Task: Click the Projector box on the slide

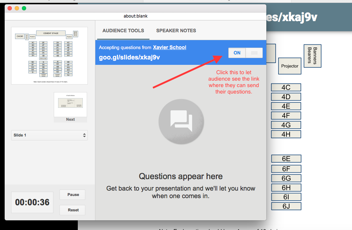Action: (290, 66)
